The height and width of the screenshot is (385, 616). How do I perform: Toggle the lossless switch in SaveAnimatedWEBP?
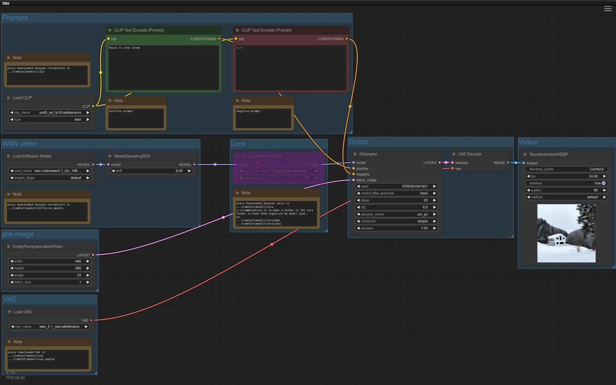pos(603,183)
